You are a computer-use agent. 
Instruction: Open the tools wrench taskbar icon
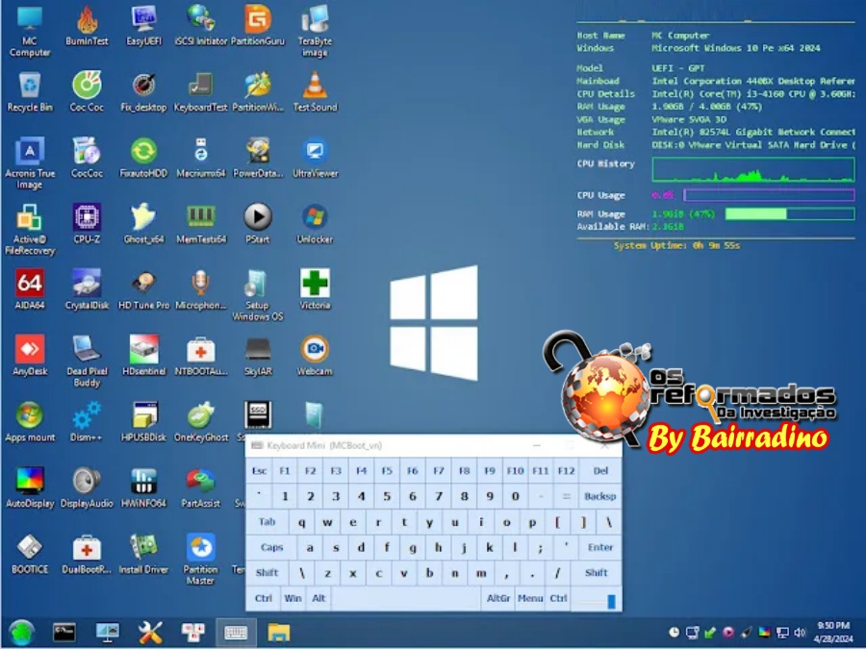150,633
